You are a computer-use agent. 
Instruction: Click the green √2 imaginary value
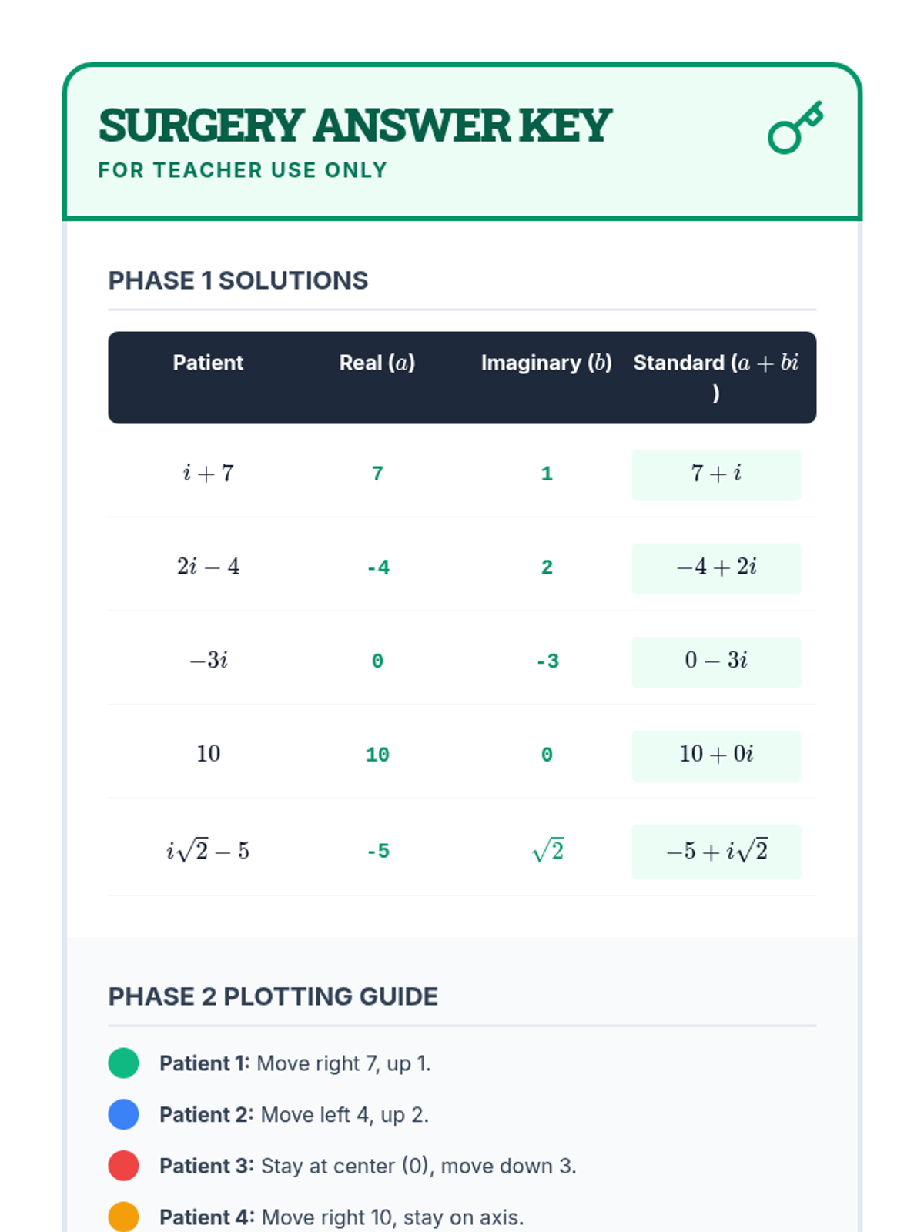[x=547, y=851]
